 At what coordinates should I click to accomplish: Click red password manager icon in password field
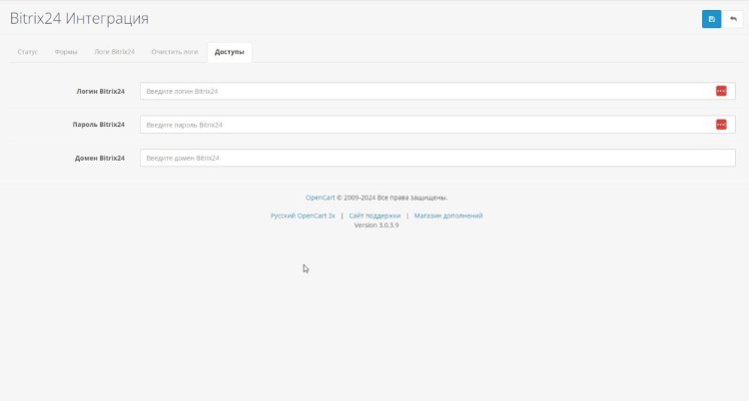pos(721,125)
